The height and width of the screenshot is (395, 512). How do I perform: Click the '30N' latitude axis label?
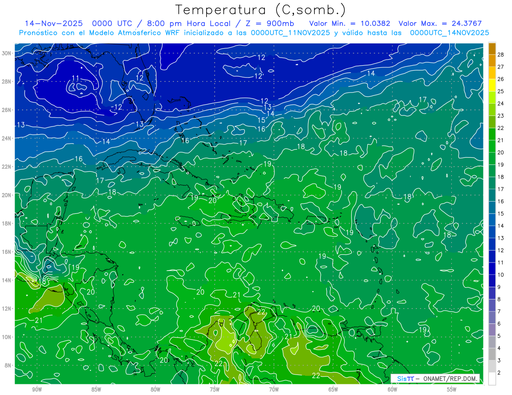6,53
